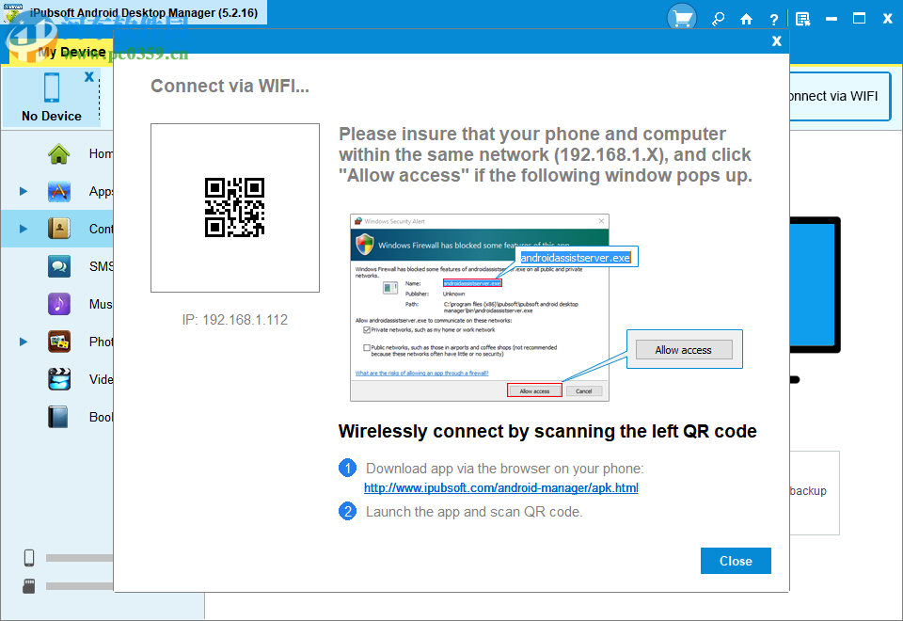Open the ipubsoft apk download link

(500, 487)
